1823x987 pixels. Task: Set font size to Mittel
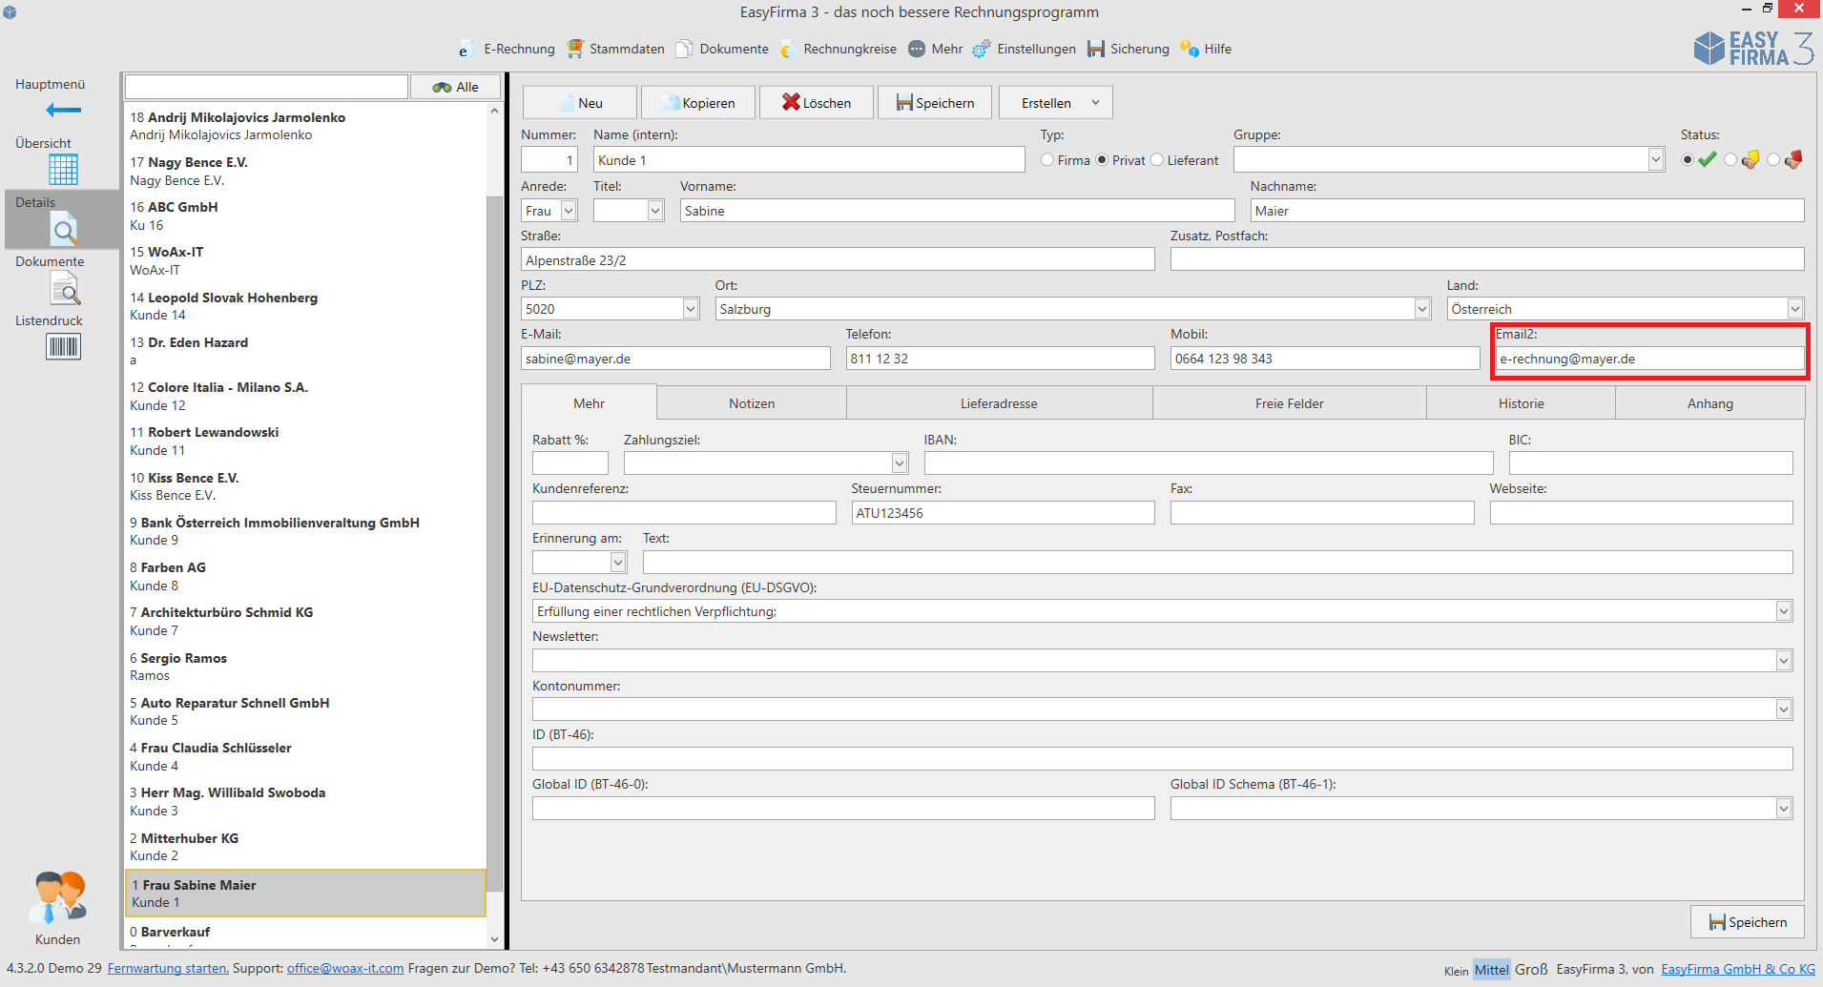[x=1492, y=970]
